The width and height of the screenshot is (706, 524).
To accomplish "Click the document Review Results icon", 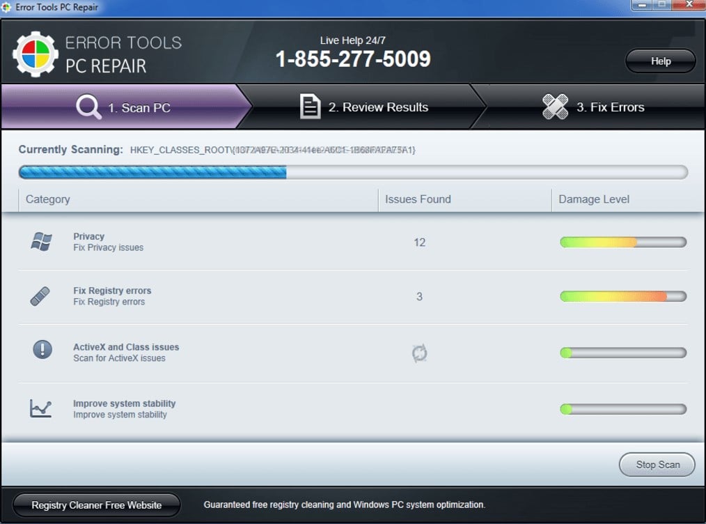I will click(x=310, y=107).
